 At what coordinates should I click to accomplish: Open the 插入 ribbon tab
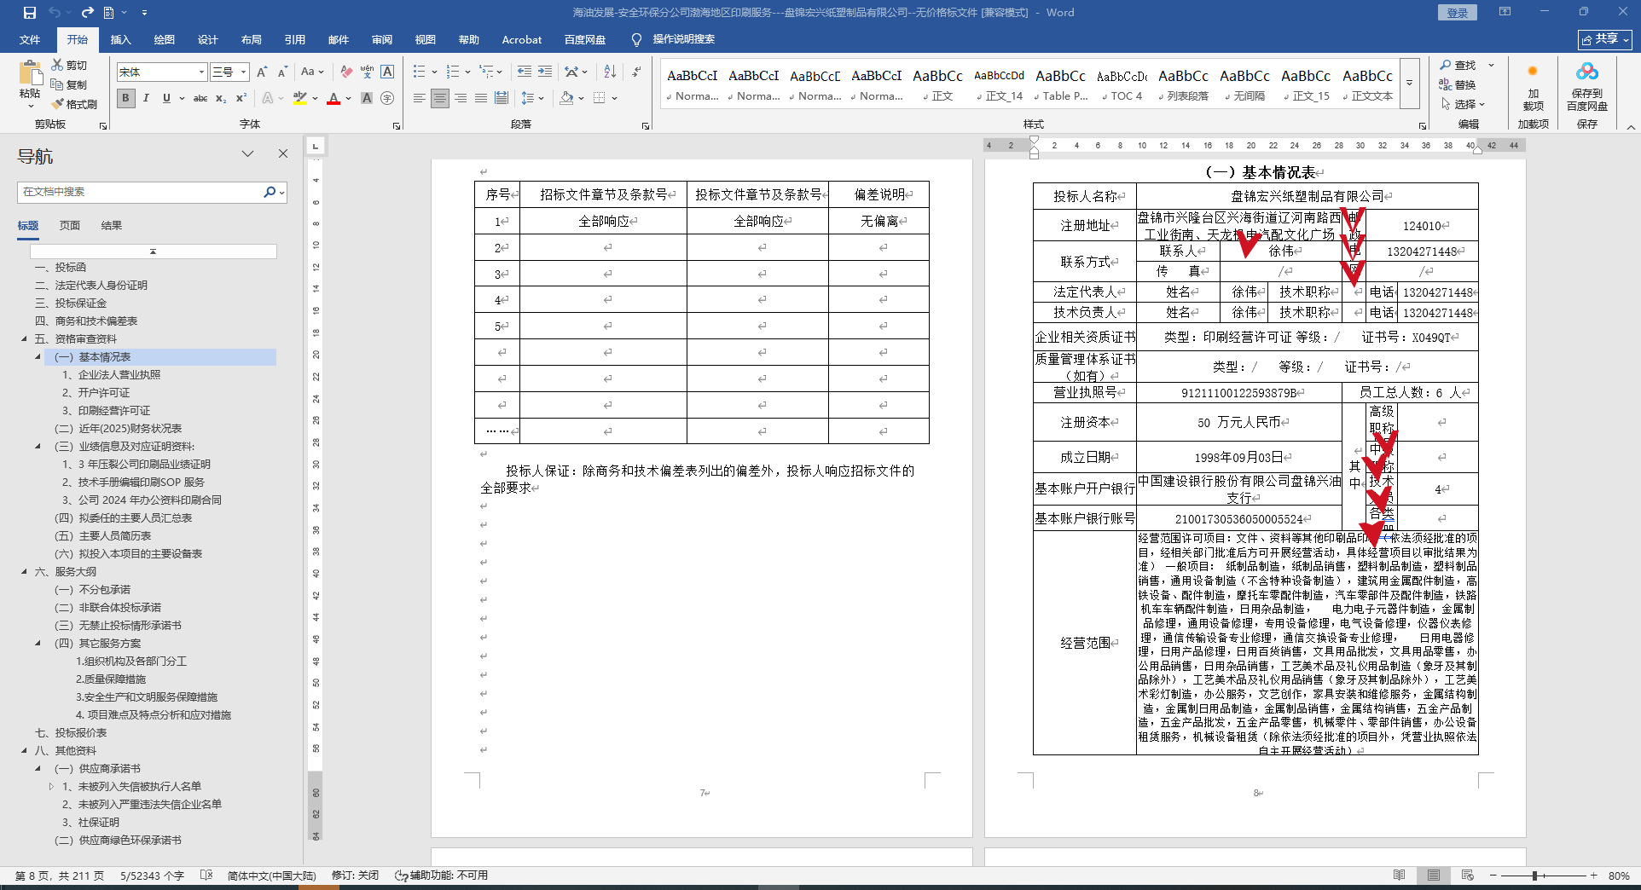[120, 40]
